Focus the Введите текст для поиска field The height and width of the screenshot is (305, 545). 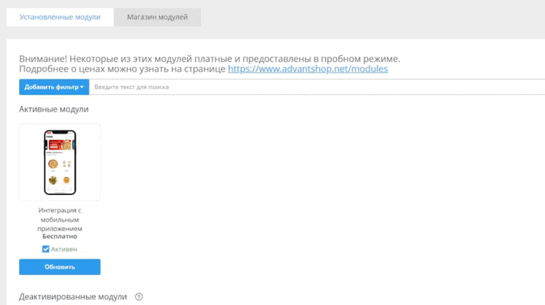[x=317, y=87]
